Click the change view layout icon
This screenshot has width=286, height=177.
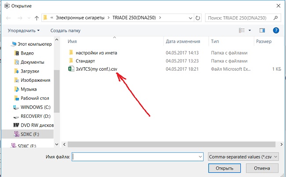[x=242, y=30]
